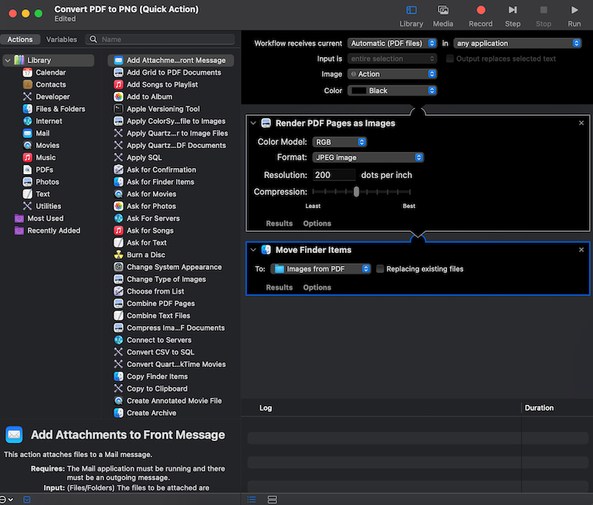Select the Mail category icon
This screenshot has height=505, width=593.
28,133
